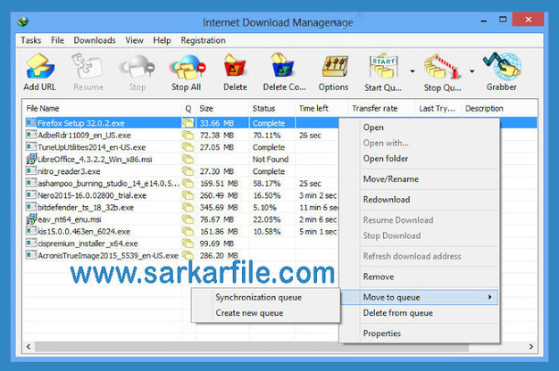This screenshot has height=371, width=559.
Task: Expand the Stop Queue dropdown arrow
Action: (472, 71)
